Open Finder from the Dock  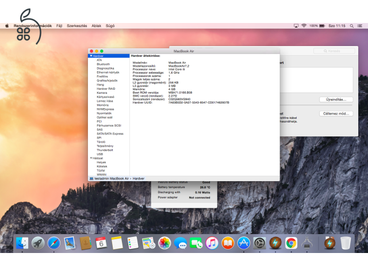[22, 243]
